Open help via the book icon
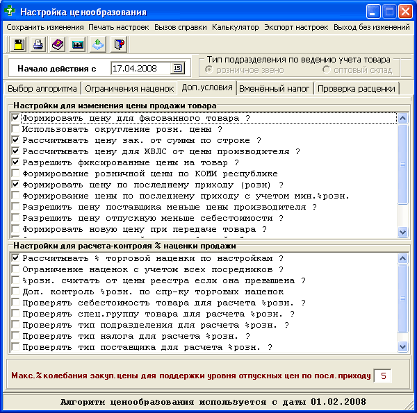417x413 pixels. point(58,45)
